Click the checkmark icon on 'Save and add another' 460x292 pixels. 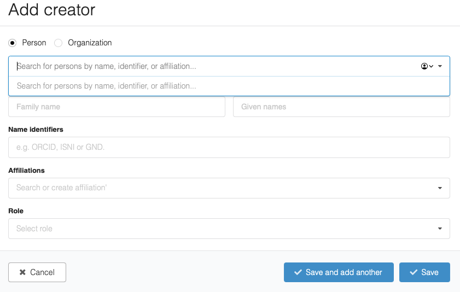pyautogui.click(x=298, y=272)
